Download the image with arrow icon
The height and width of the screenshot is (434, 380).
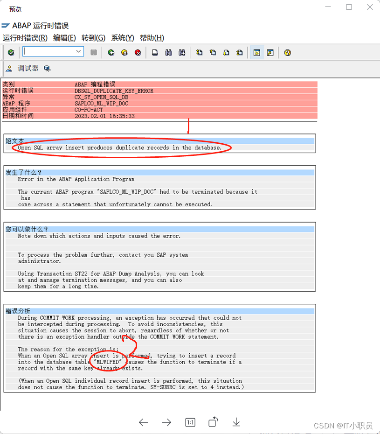tap(236, 422)
